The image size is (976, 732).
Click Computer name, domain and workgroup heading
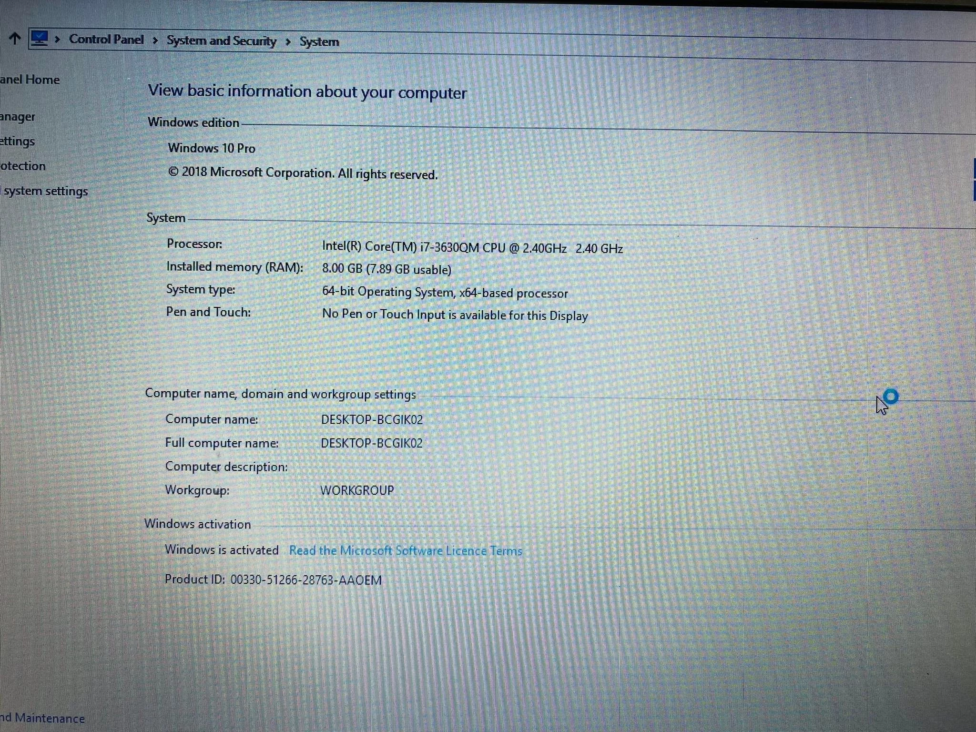pos(280,394)
